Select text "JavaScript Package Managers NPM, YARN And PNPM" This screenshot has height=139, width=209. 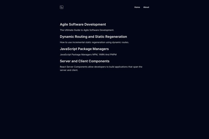click(x=88, y=55)
